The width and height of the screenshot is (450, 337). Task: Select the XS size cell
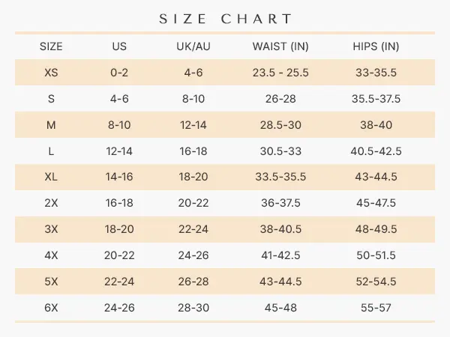[x=51, y=73]
